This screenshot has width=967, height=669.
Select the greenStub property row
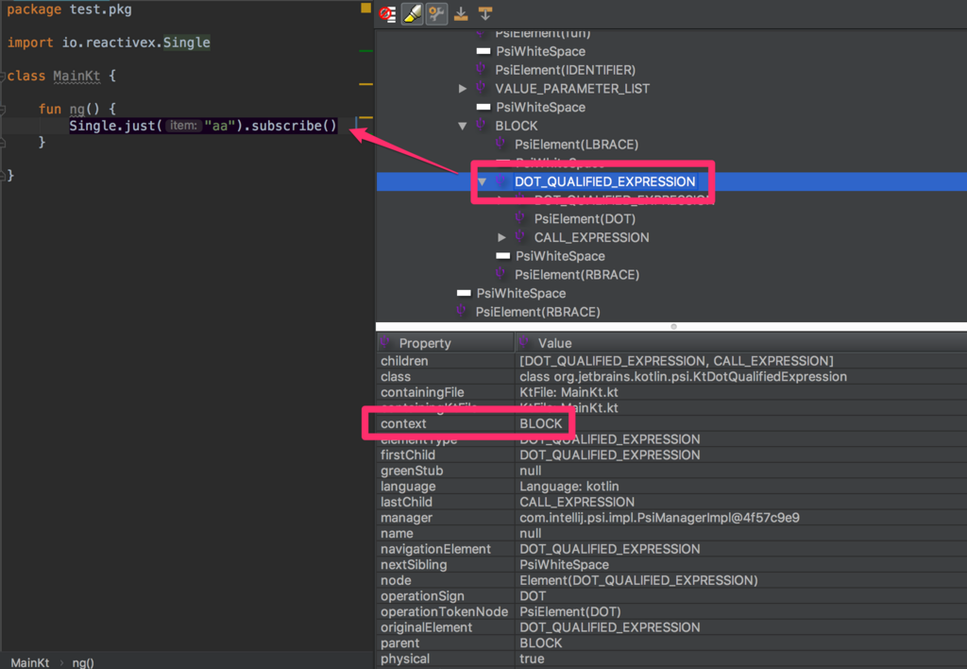point(671,471)
